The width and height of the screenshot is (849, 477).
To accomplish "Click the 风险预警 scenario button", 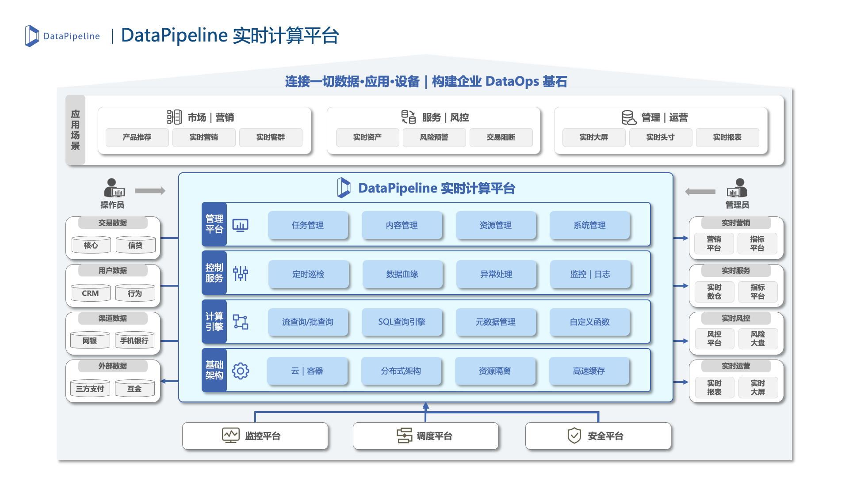I will (x=434, y=137).
